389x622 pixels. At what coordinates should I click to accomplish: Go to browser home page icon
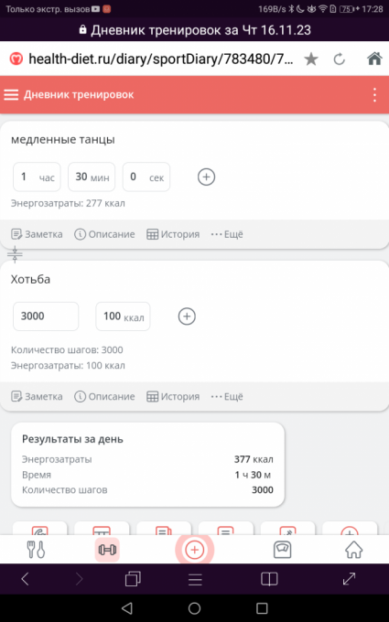click(374, 59)
